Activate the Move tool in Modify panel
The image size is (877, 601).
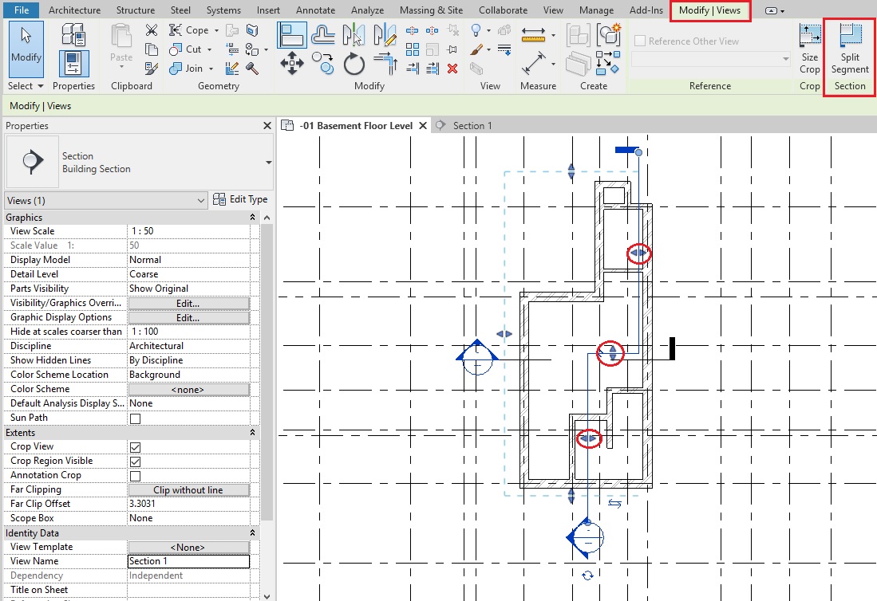(292, 63)
